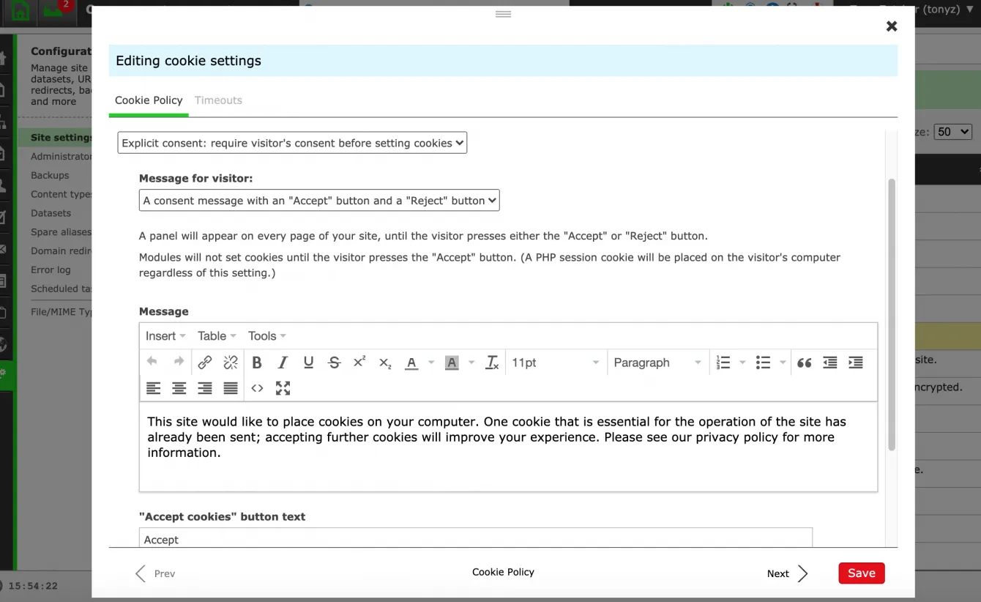
Task: Click the red Save button
Action: [x=862, y=573]
